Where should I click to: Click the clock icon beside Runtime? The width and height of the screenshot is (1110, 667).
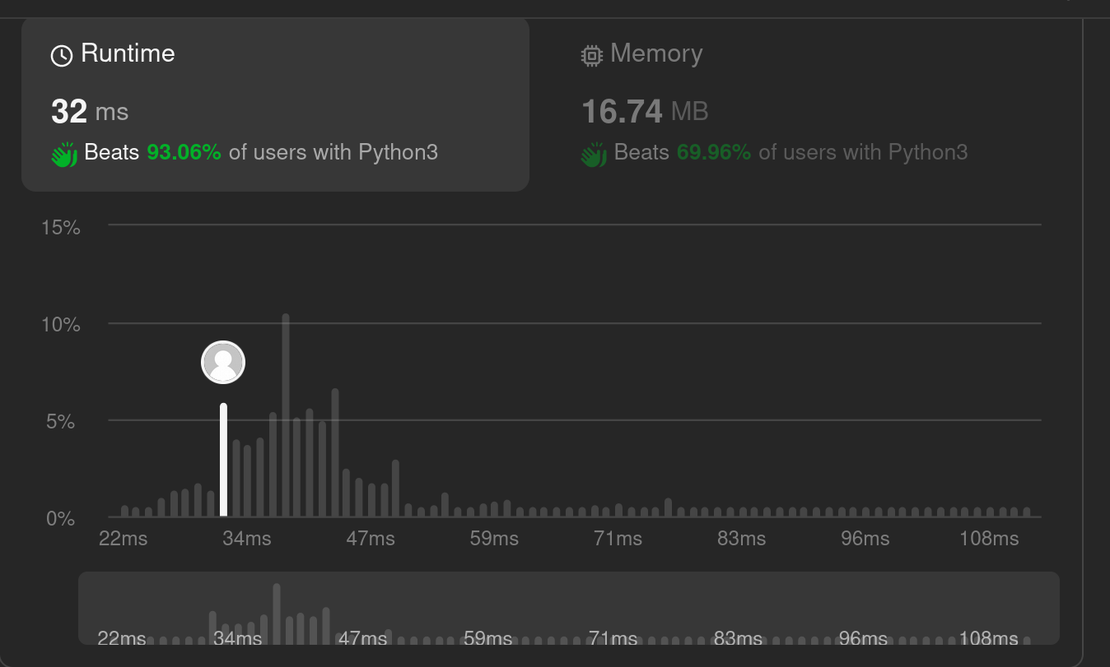pos(62,55)
